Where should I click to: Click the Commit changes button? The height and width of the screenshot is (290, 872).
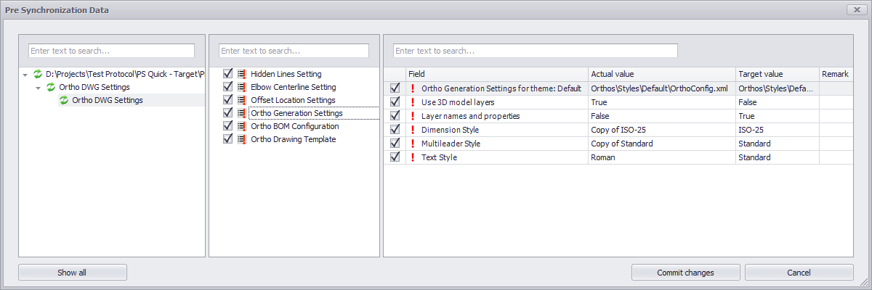click(685, 273)
